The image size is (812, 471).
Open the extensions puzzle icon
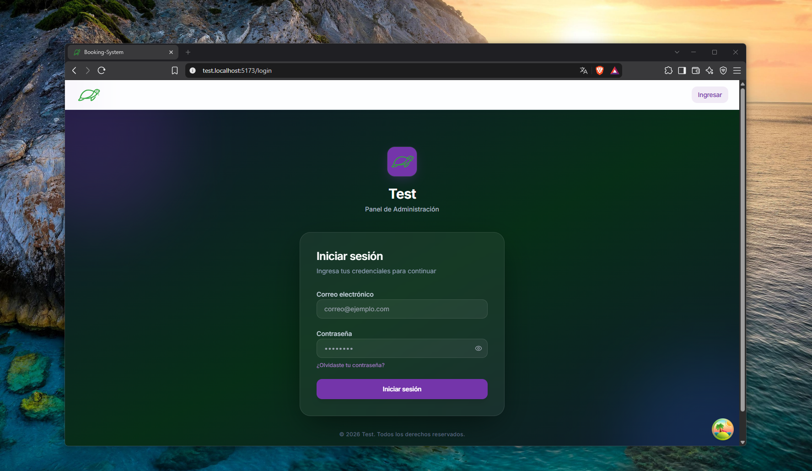click(668, 70)
